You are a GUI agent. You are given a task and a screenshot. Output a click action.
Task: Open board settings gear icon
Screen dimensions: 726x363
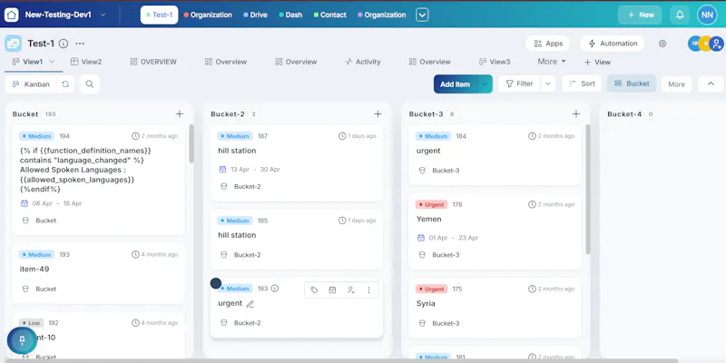pos(662,44)
